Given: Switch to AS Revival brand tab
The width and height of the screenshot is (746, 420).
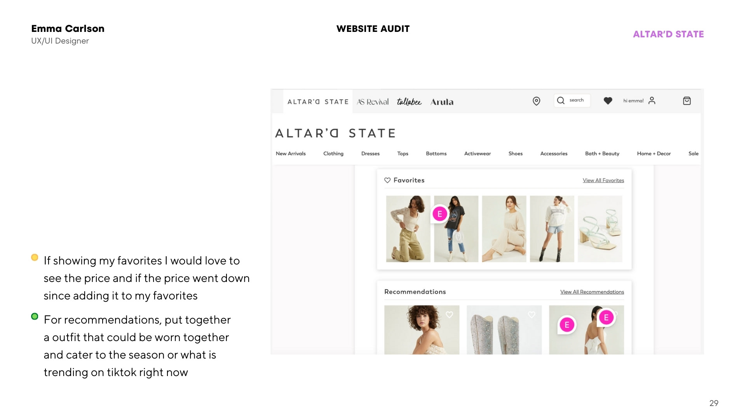Looking at the screenshot, I should (x=373, y=102).
